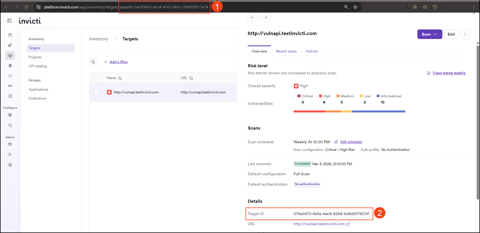Viewport: 480px width, 233px height.
Task: Click the Completed status badge
Action: tap(302, 164)
